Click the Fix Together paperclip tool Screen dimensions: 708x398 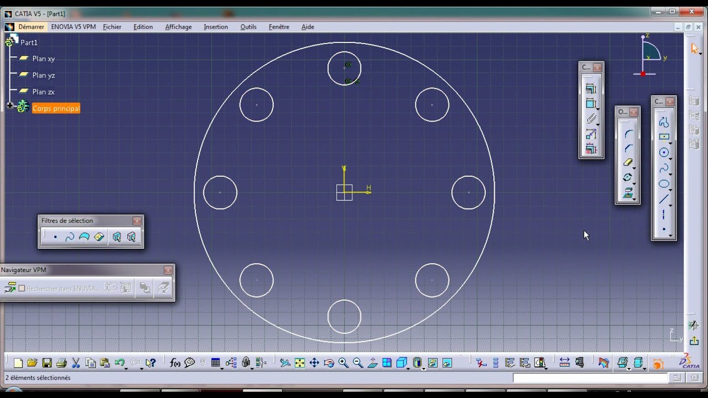click(591, 118)
